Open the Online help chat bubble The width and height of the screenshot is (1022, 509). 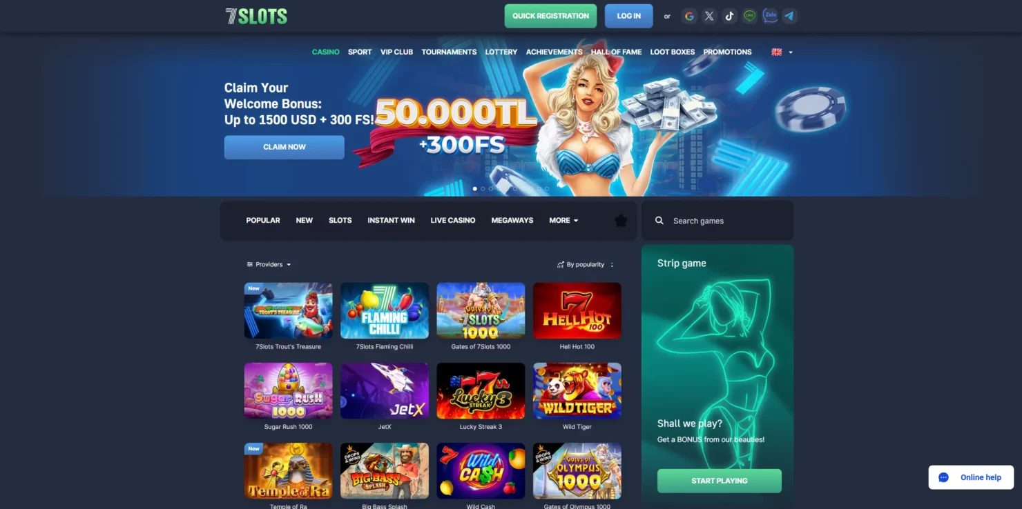971,477
